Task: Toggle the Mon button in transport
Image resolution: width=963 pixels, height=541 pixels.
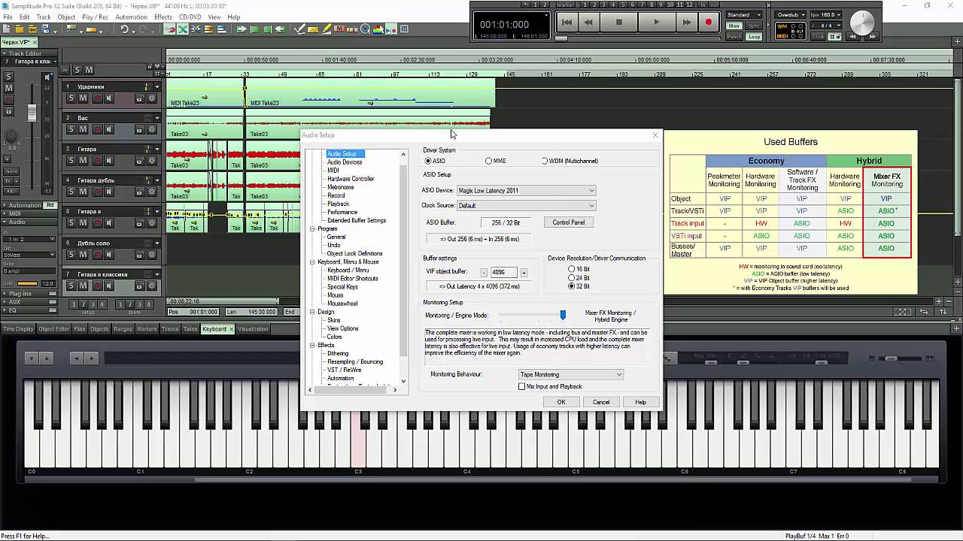Action: [734, 26]
